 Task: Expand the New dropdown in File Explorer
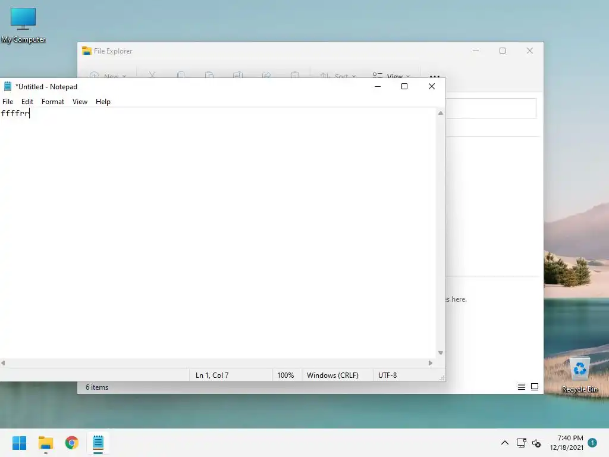tap(108, 76)
